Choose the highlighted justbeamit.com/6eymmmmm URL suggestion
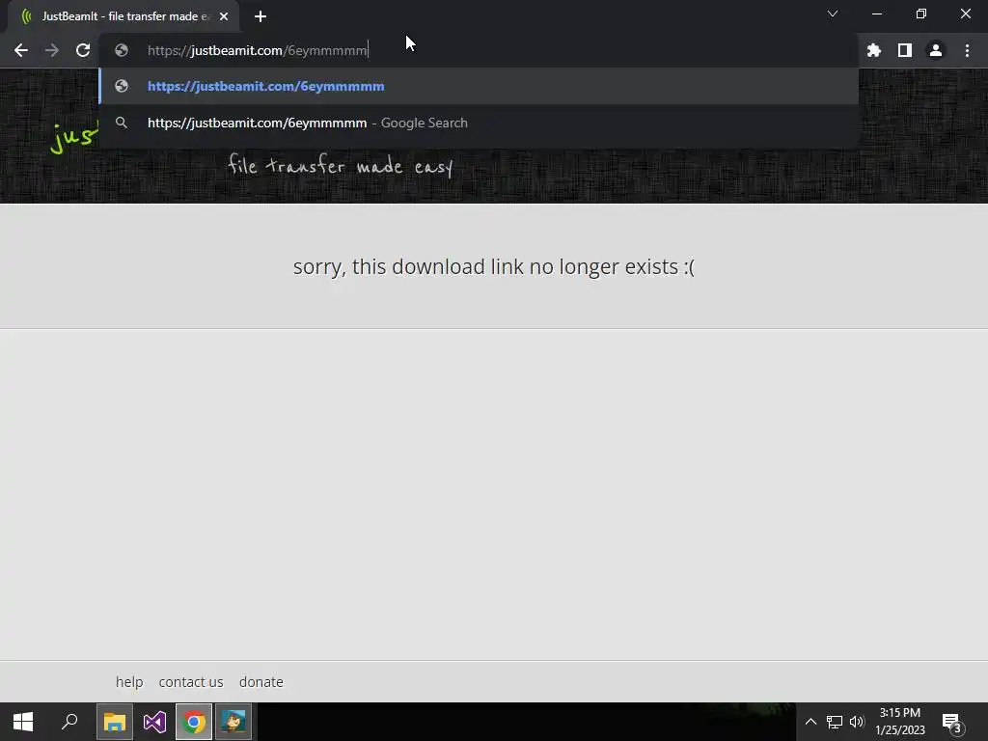The width and height of the screenshot is (988, 741). [x=479, y=86]
